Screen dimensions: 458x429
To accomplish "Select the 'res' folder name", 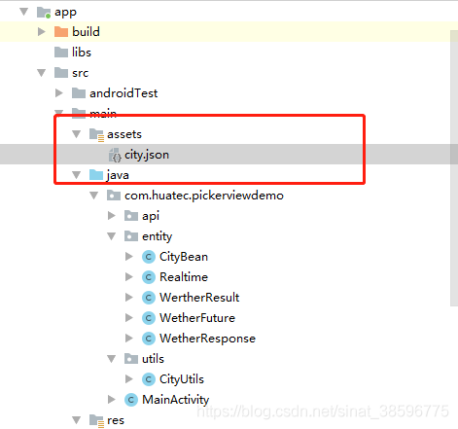I will coord(116,421).
